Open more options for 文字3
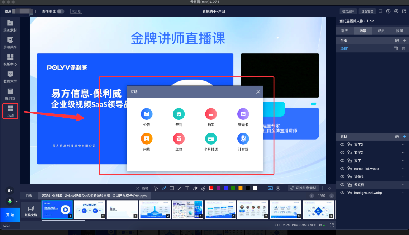This screenshot has width=409, height=235. [x=404, y=144]
